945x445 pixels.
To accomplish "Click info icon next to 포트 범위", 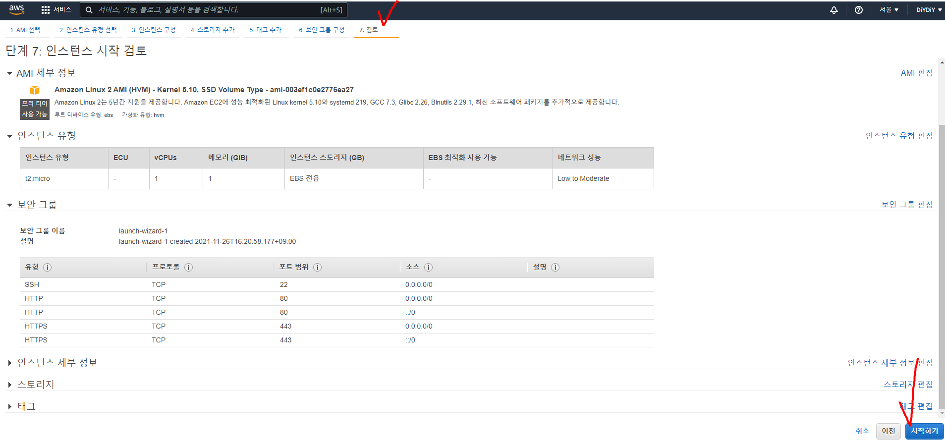I will [318, 267].
